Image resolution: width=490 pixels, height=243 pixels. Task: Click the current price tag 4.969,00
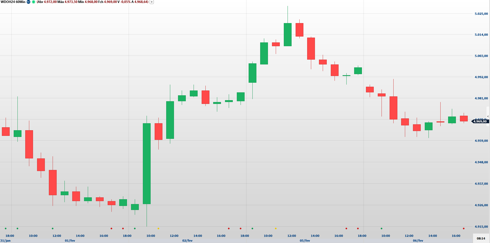tap(480, 121)
